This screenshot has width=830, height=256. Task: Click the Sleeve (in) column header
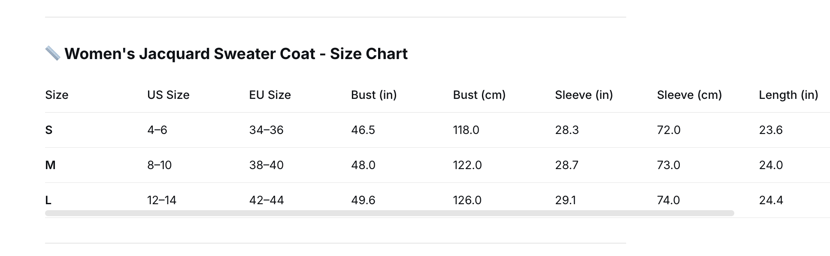[x=584, y=95]
